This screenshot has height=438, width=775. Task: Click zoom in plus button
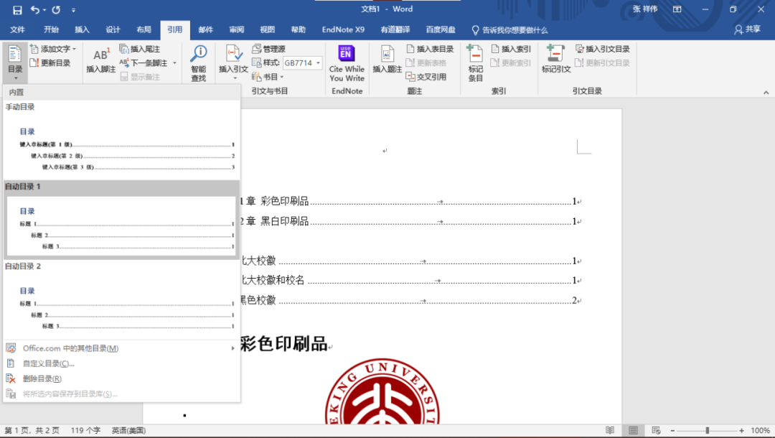click(742, 431)
